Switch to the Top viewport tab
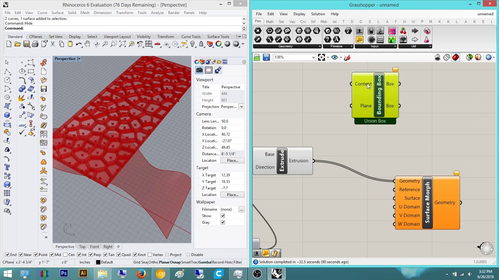This screenshot has height=280, width=499. pyautogui.click(x=82, y=247)
